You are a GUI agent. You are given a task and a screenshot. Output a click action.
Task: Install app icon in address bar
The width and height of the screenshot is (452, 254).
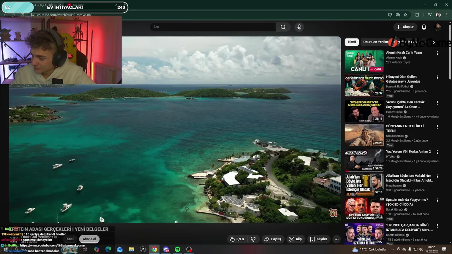pos(390,15)
